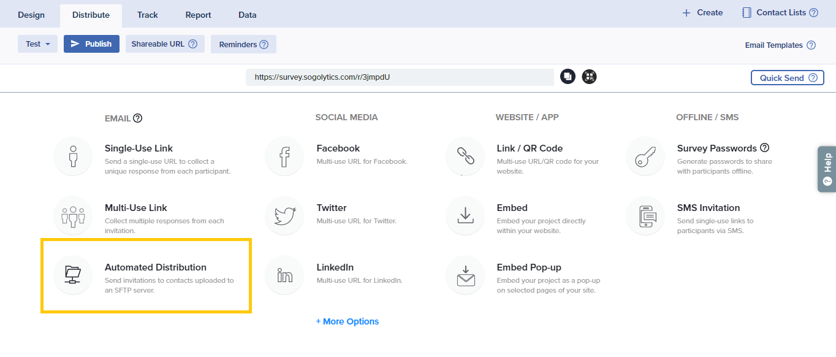
Task: Click the survey URL text field
Action: coord(400,77)
